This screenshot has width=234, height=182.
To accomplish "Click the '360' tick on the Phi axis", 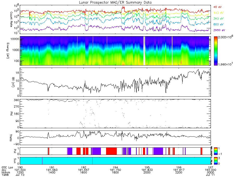I will click(17, 100).
